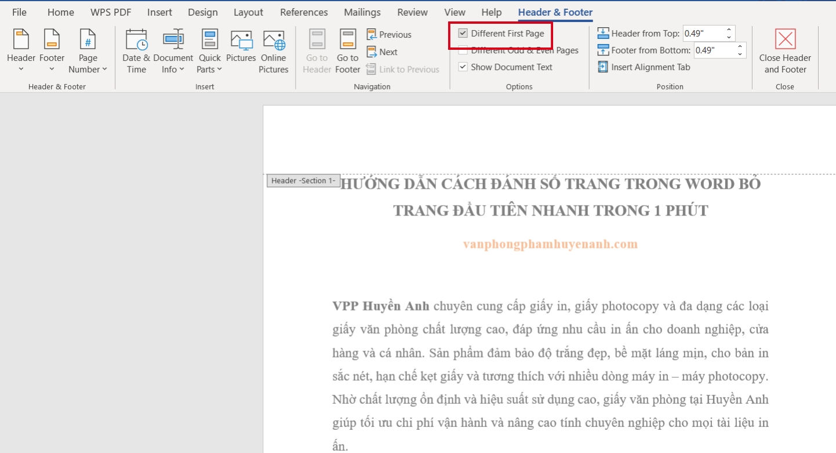Screen dimensions: 836x453
Task: Click the Header from Top icon
Action: [604, 33]
